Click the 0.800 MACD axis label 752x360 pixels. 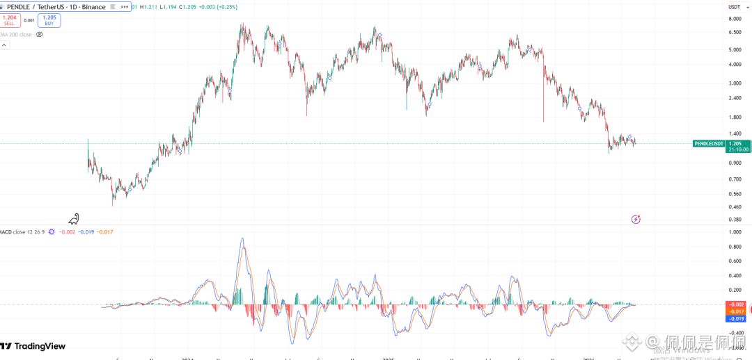click(735, 247)
